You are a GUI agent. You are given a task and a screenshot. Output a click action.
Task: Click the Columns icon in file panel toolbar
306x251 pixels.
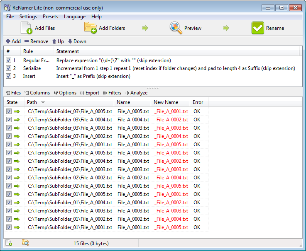coord(27,93)
